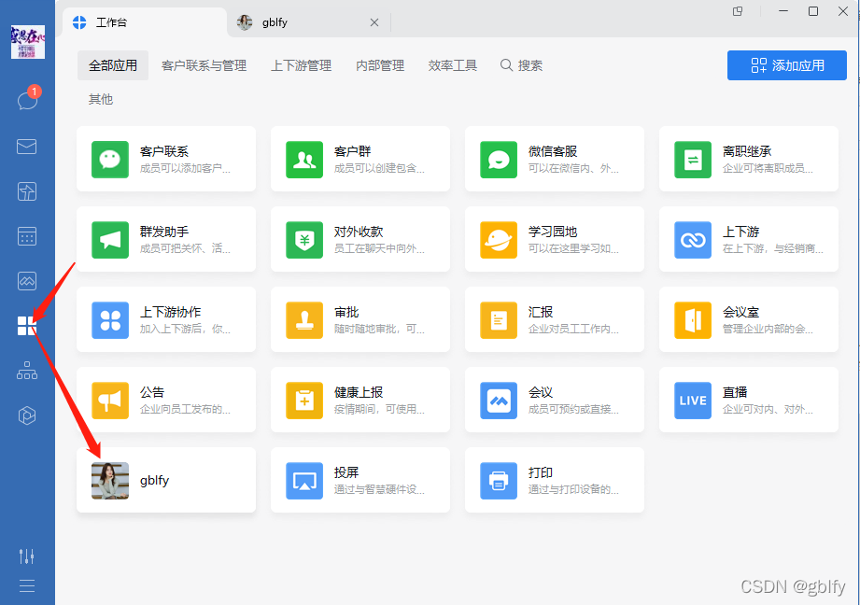Open the gblfy custom app card

click(x=166, y=480)
